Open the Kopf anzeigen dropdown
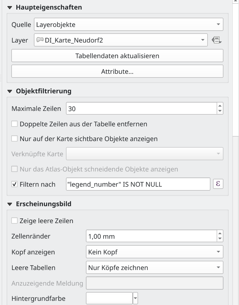 click(x=155, y=252)
